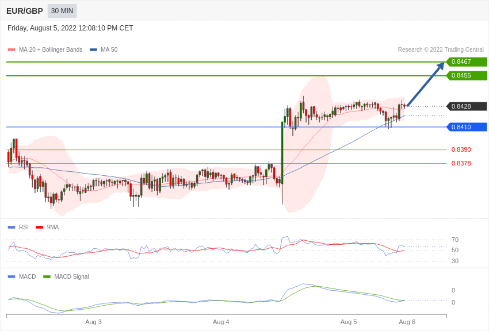Click the RSI 30 level label
489x331 pixels.
click(x=455, y=261)
